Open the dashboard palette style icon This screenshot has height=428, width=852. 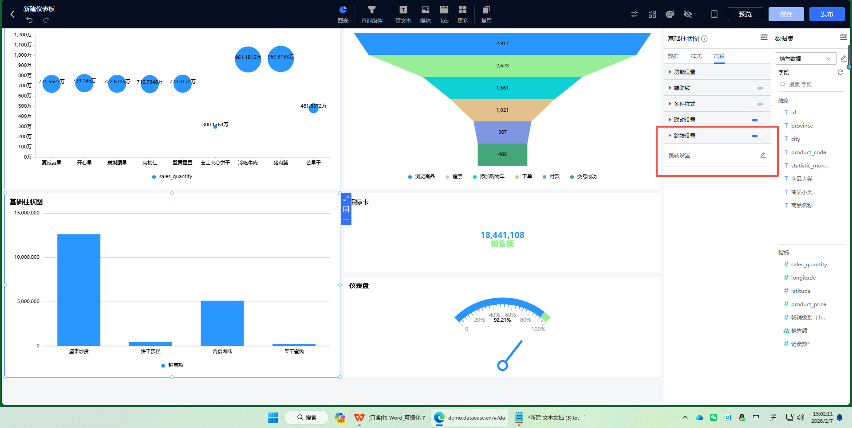[670, 14]
